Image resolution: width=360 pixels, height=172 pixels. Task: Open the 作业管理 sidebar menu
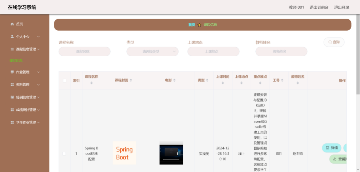click(24, 72)
